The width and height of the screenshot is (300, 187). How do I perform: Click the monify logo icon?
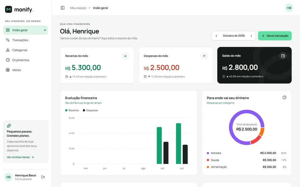pos(8,9)
